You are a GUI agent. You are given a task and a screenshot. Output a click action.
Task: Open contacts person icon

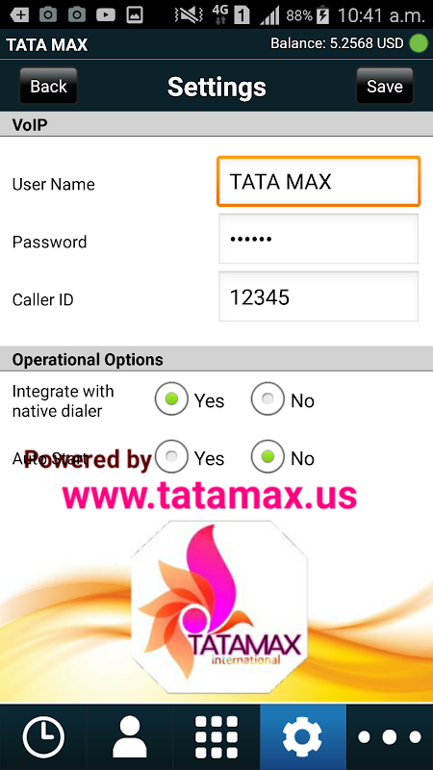130,736
